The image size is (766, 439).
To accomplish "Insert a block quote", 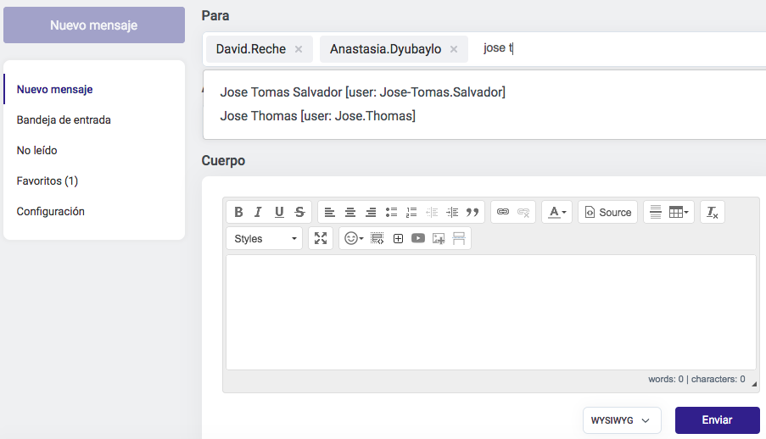I will 473,212.
